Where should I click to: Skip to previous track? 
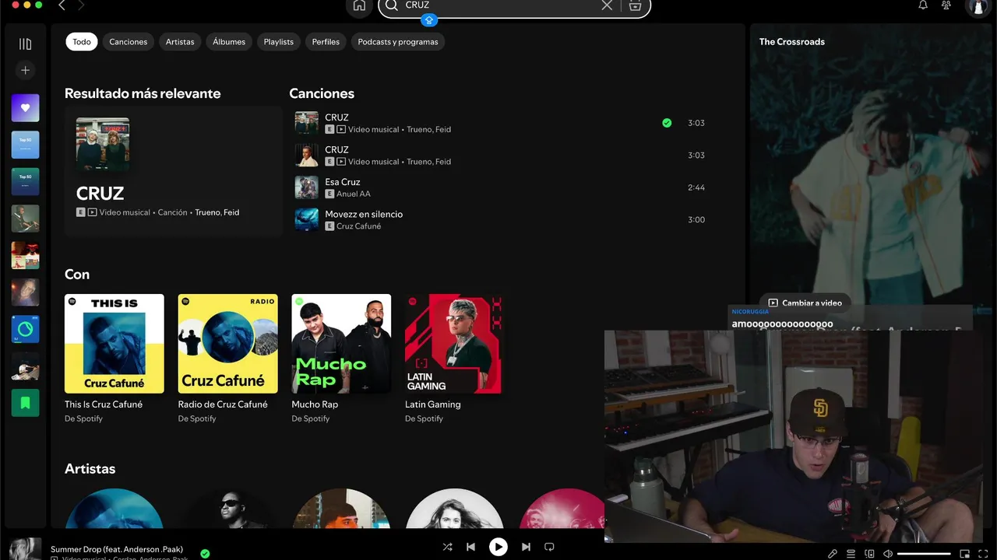point(470,547)
